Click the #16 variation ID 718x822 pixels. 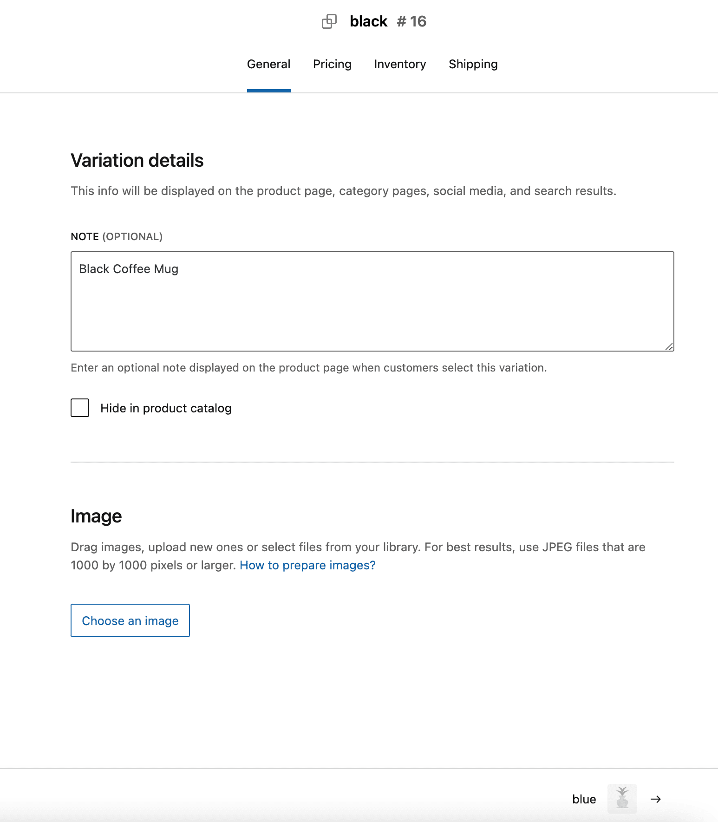click(411, 21)
